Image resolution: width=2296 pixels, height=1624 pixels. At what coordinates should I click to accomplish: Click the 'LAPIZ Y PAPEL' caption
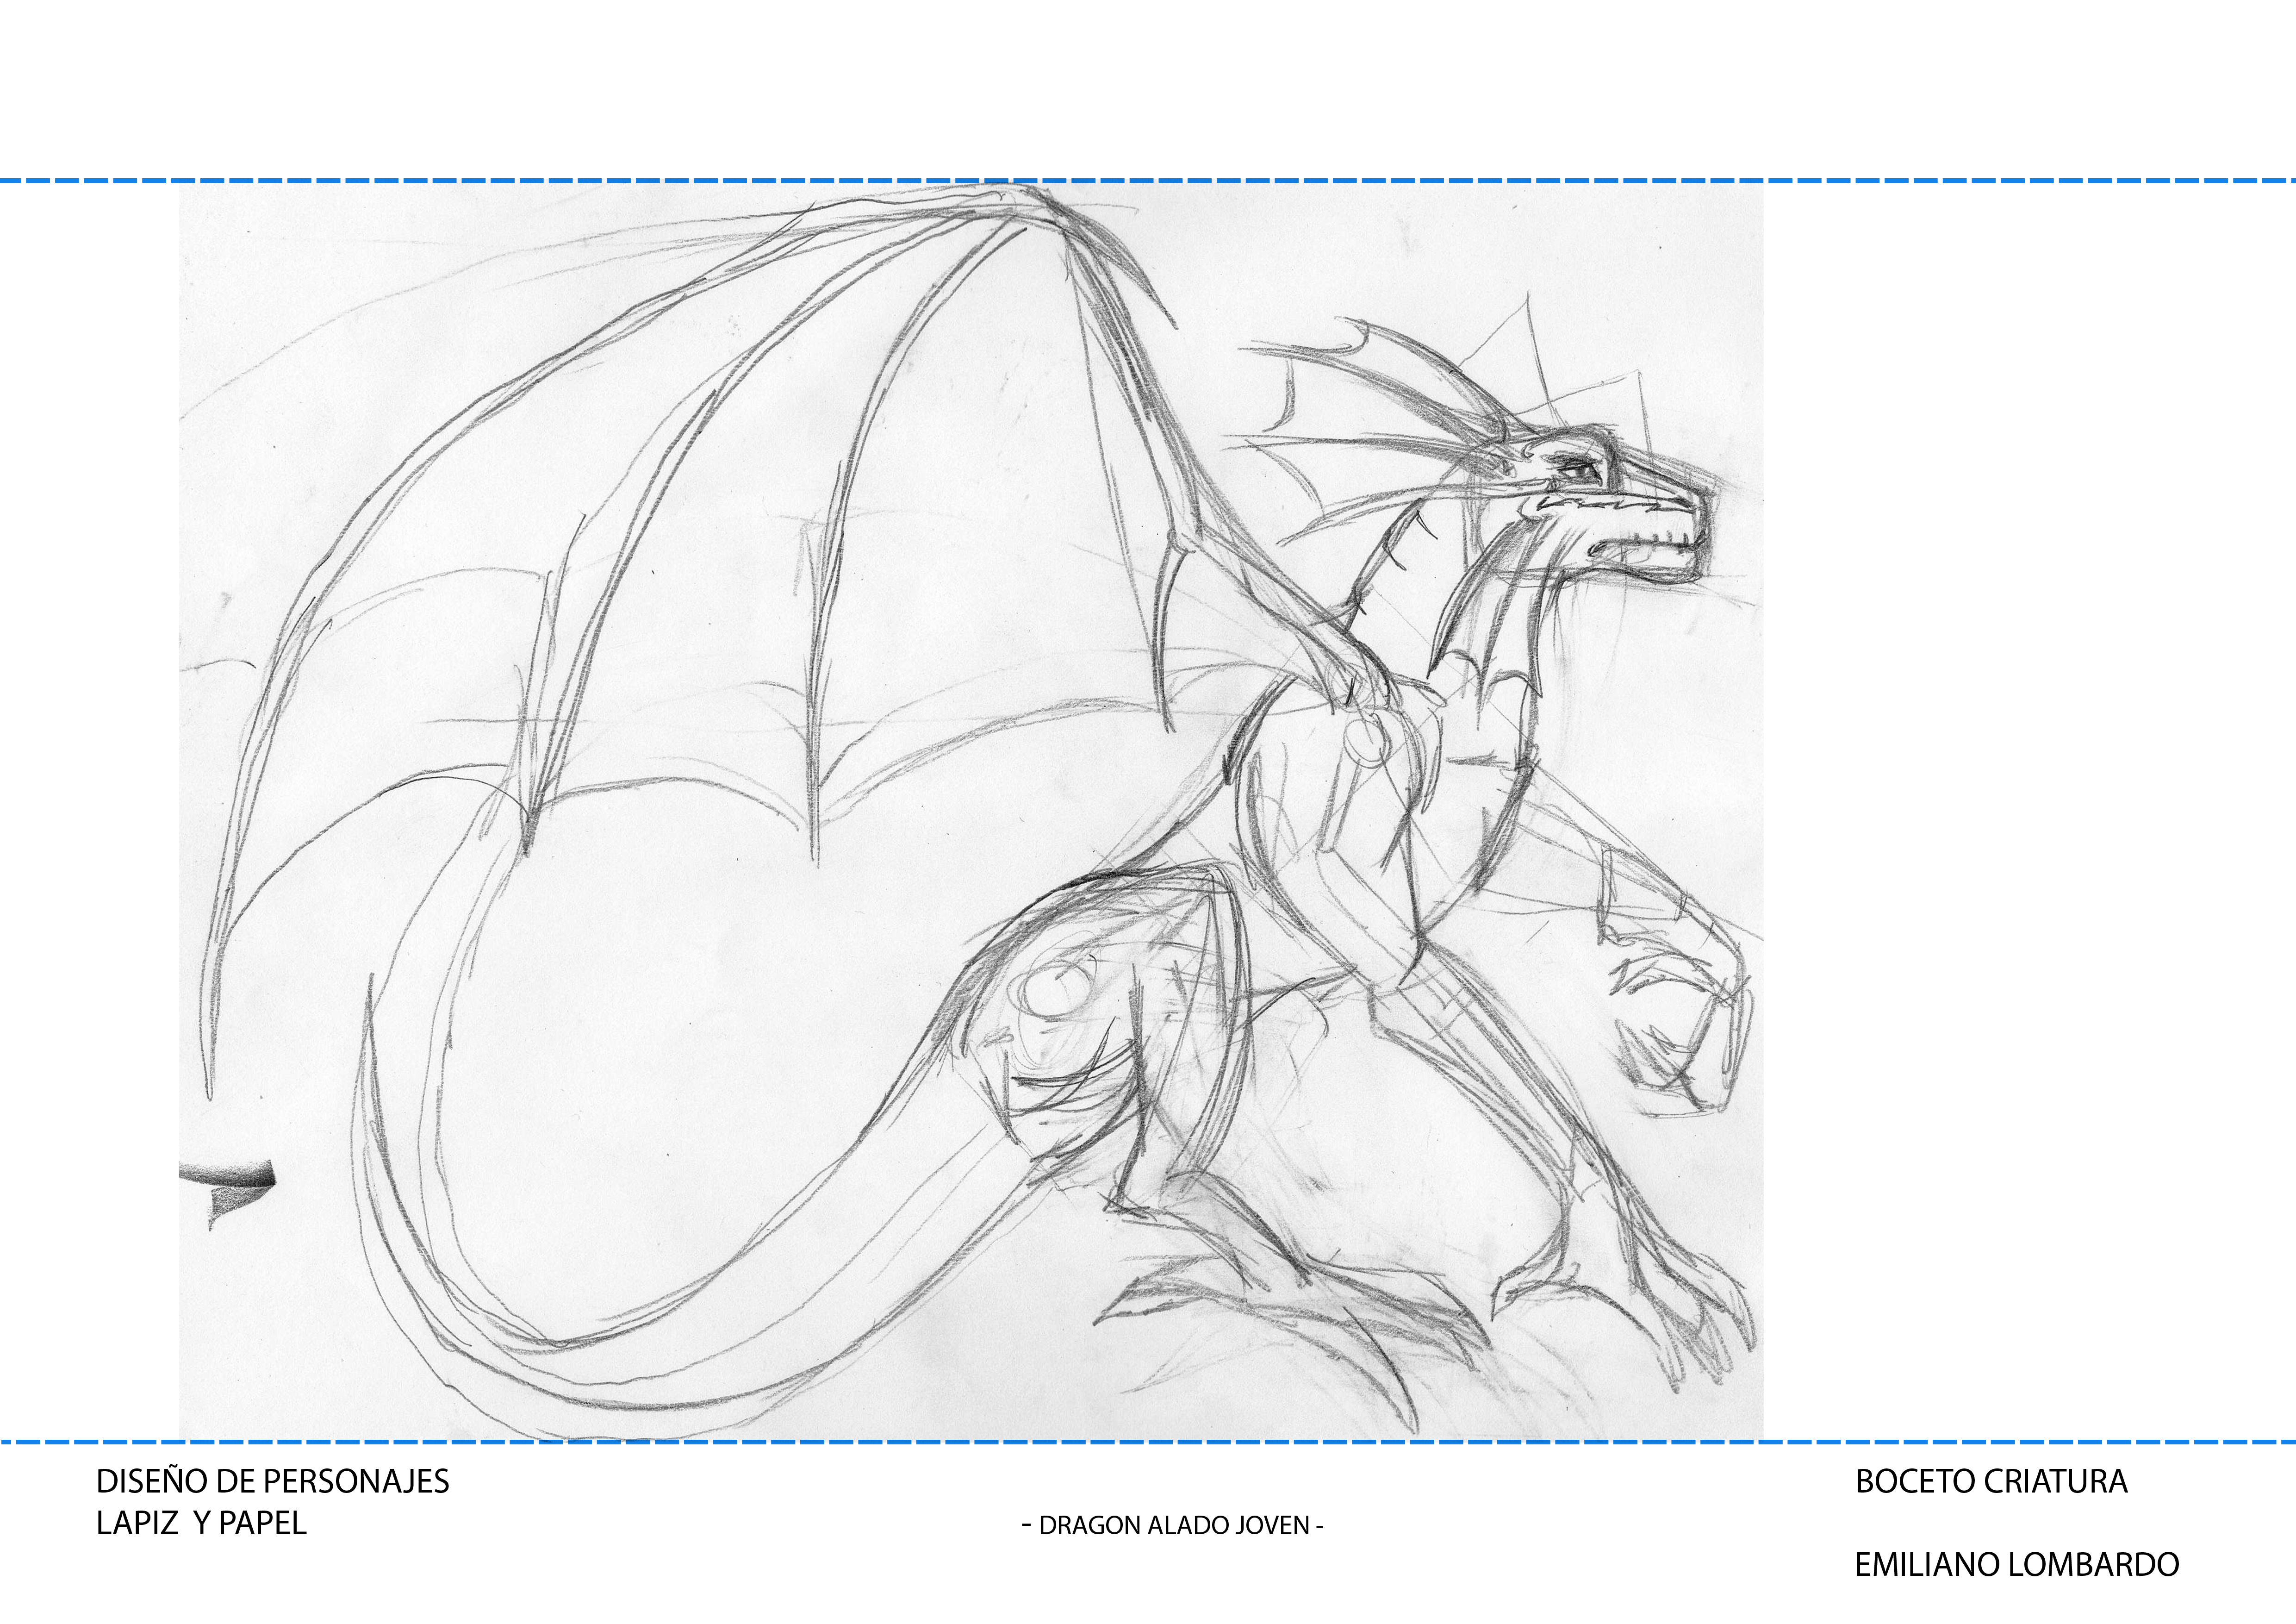[x=201, y=1523]
